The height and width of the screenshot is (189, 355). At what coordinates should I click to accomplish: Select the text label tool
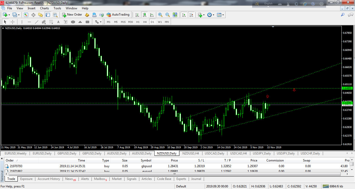tap(65, 22)
